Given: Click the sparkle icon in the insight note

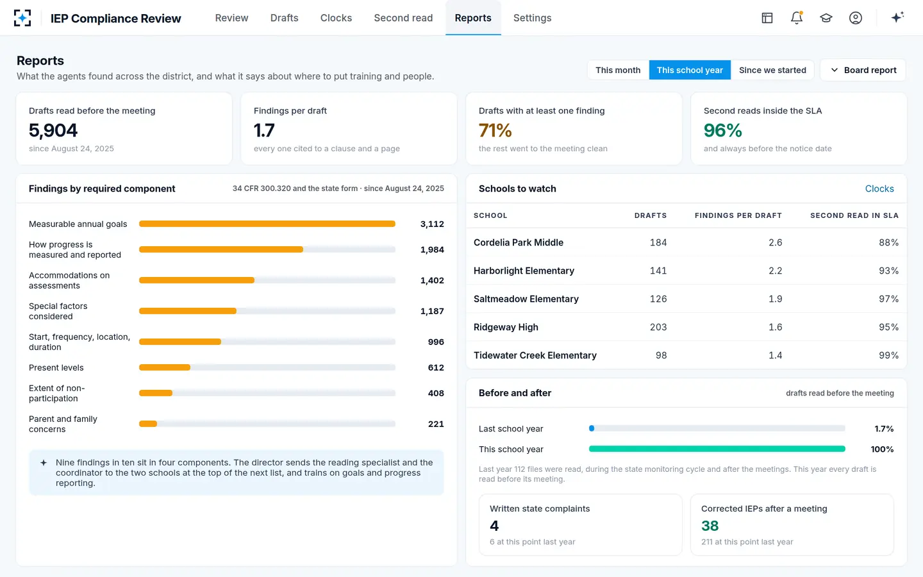Looking at the screenshot, I should tap(44, 463).
